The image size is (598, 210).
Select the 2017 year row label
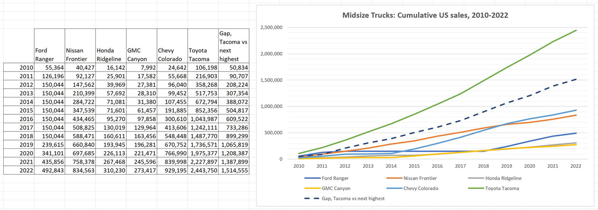click(x=18, y=127)
